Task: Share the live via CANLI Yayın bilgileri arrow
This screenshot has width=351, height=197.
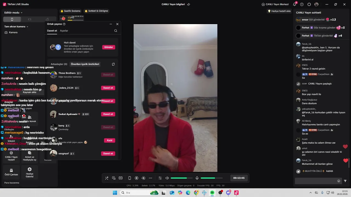Action: tap(189, 4)
